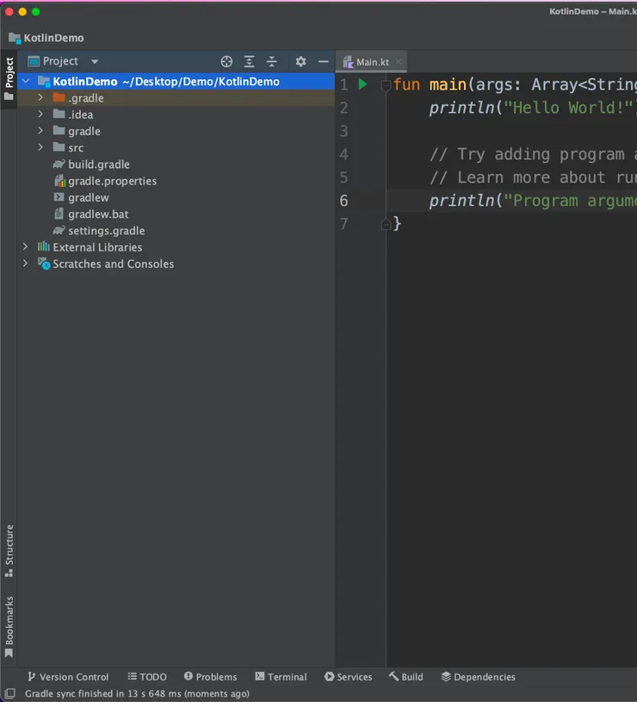Image resolution: width=637 pixels, height=702 pixels.
Task: Click the .idea folder icon
Action: (x=59, y=115)
